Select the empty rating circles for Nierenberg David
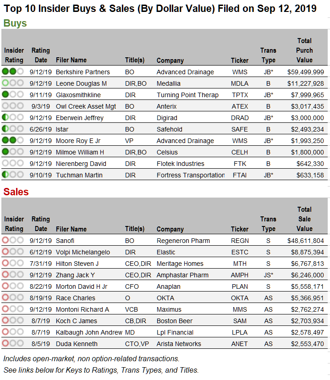 tap(13, 163)
